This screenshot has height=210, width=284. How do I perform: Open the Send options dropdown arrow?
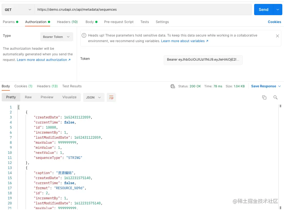click(278, 10)
